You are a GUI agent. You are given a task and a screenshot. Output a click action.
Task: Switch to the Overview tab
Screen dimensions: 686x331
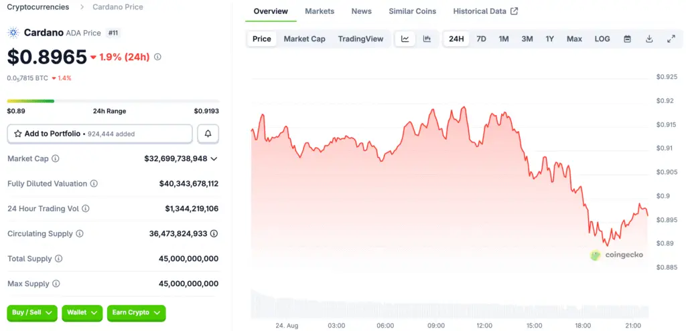271,11
